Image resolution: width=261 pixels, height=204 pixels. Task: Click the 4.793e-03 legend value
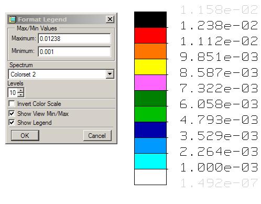(x=219, y=120)
